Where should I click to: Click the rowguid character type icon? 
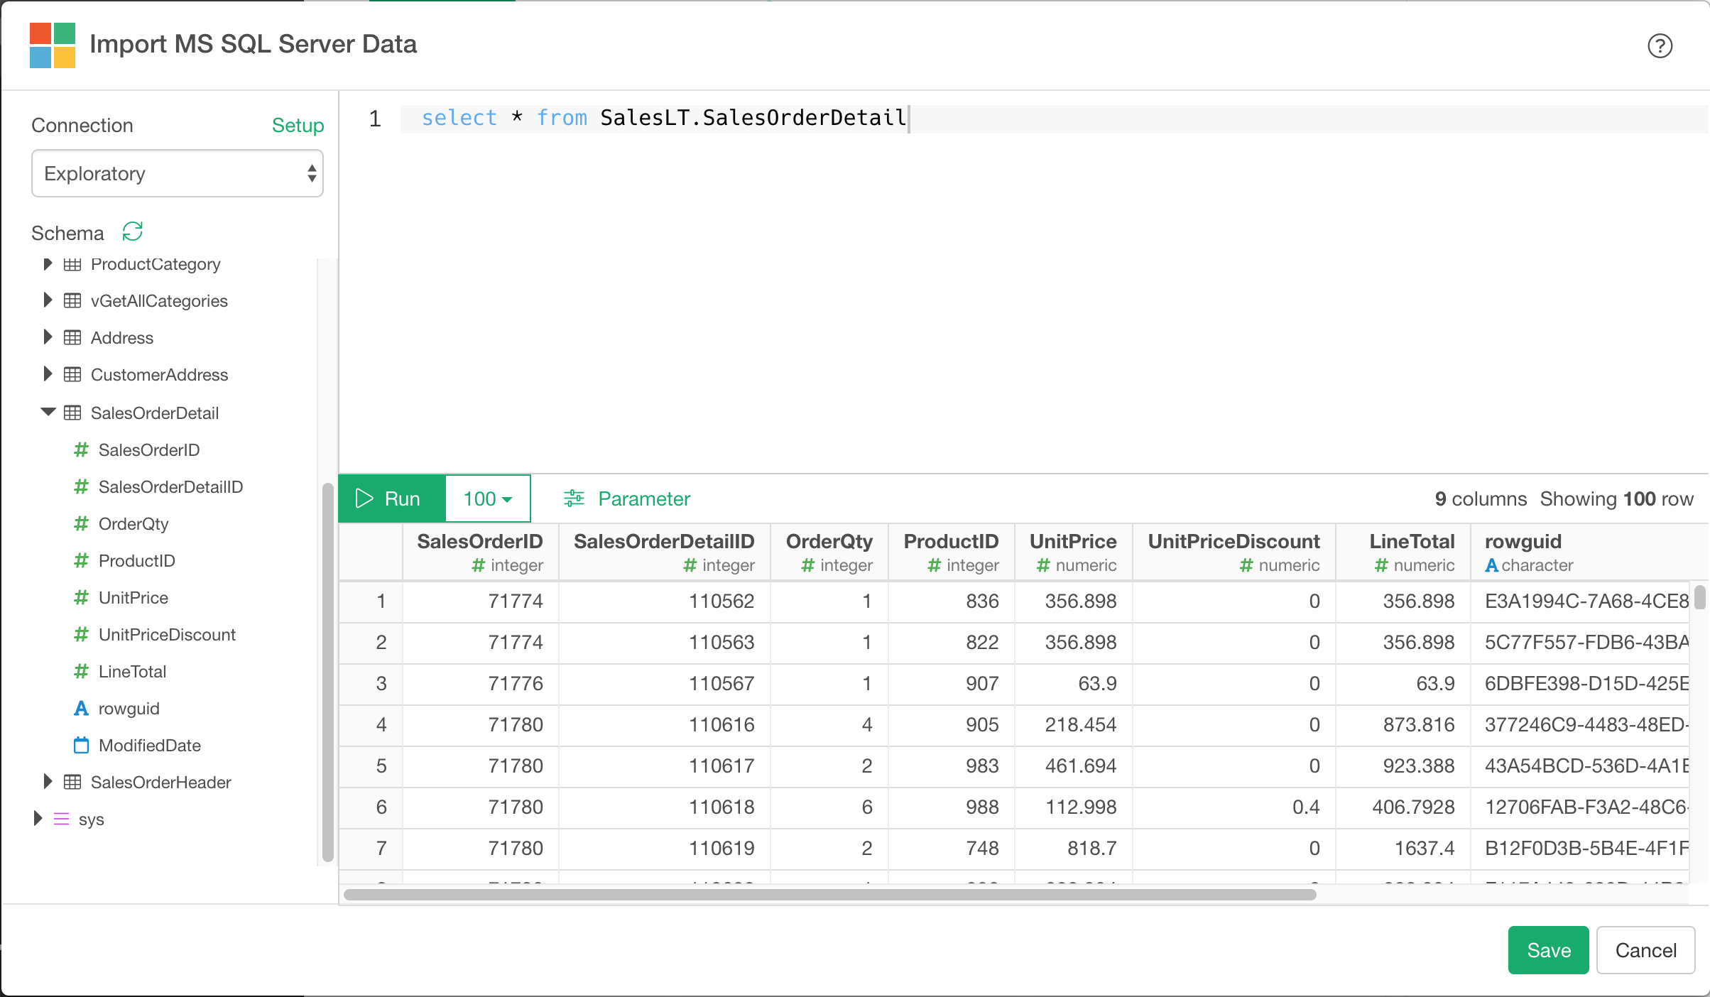pyautogui.click(x=82, y=708)
